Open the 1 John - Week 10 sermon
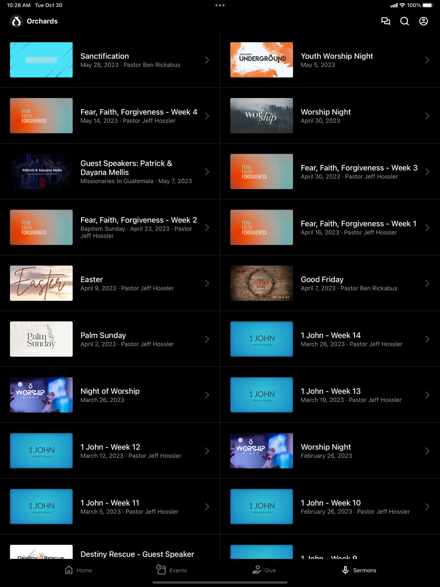 pyautogui.click(x=330, y=507)
